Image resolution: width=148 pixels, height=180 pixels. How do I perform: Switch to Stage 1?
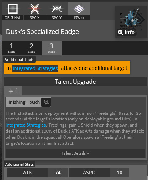(12, 48)
